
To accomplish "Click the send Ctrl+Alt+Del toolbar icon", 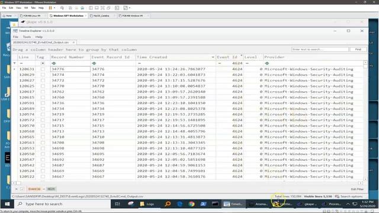I will click(62, 8).
